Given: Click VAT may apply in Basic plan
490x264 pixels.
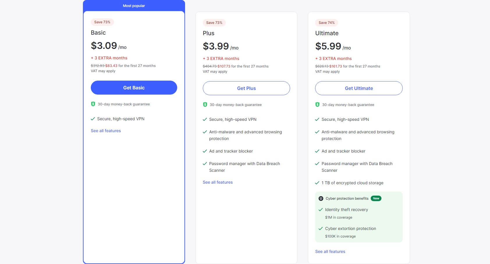Looking at the screenshot, I should [103, 71].
